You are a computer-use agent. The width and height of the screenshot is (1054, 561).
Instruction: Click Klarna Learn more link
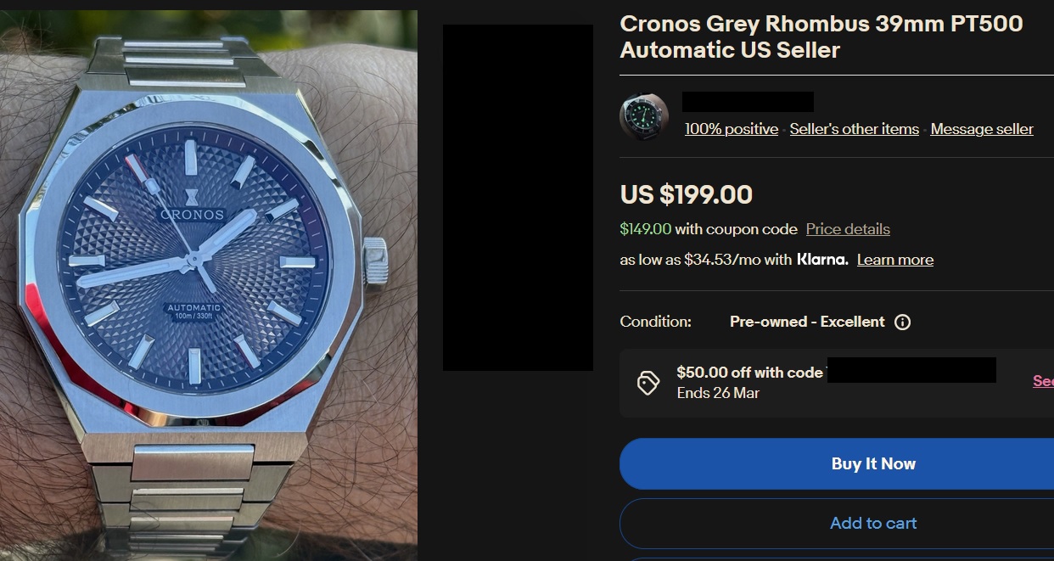click(x=895, y=260)
